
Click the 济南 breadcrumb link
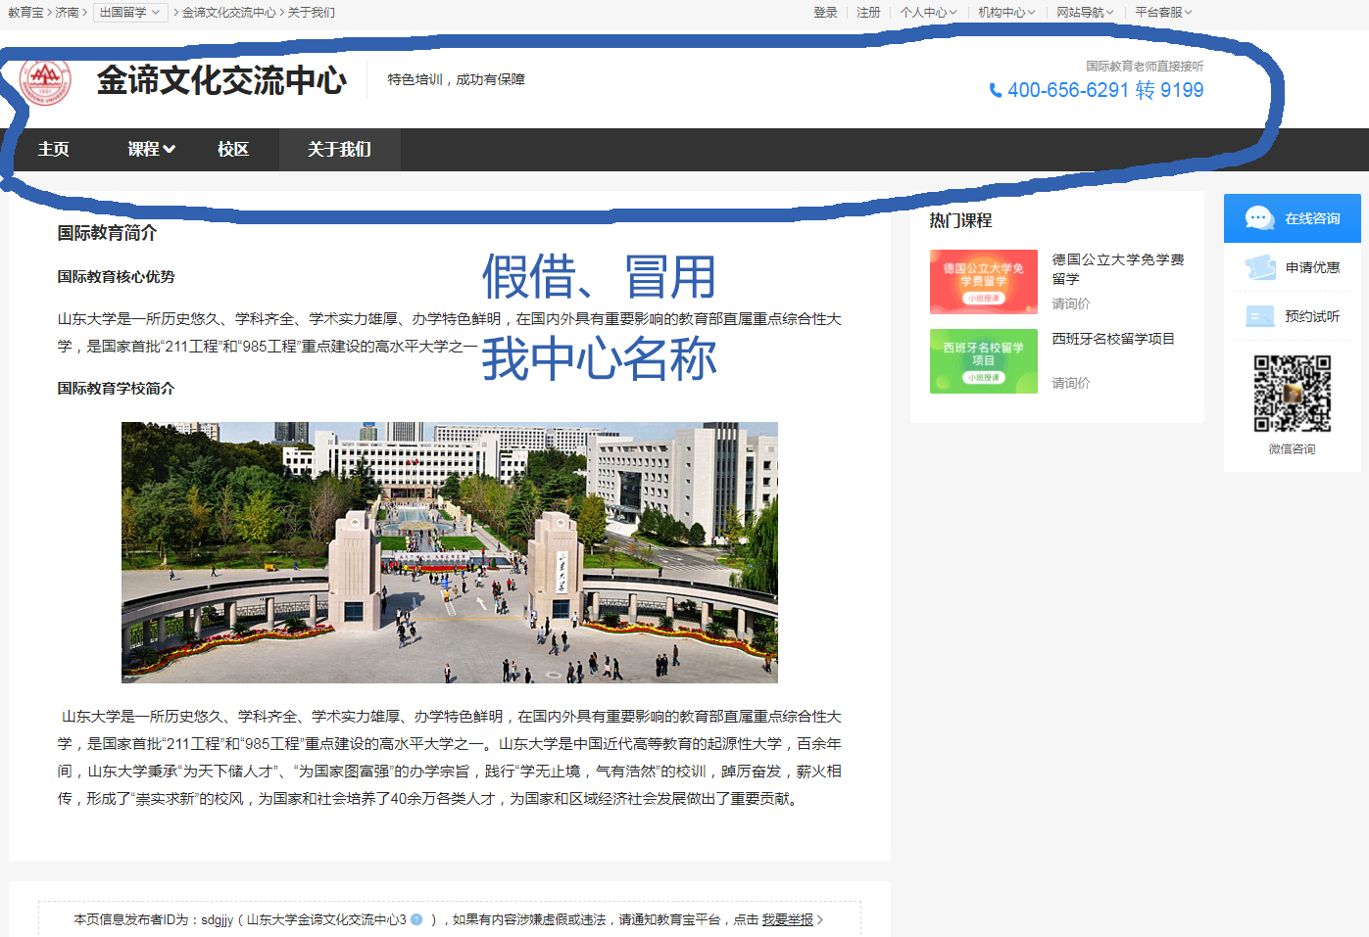pyautogui.click(x=67, y=13)
